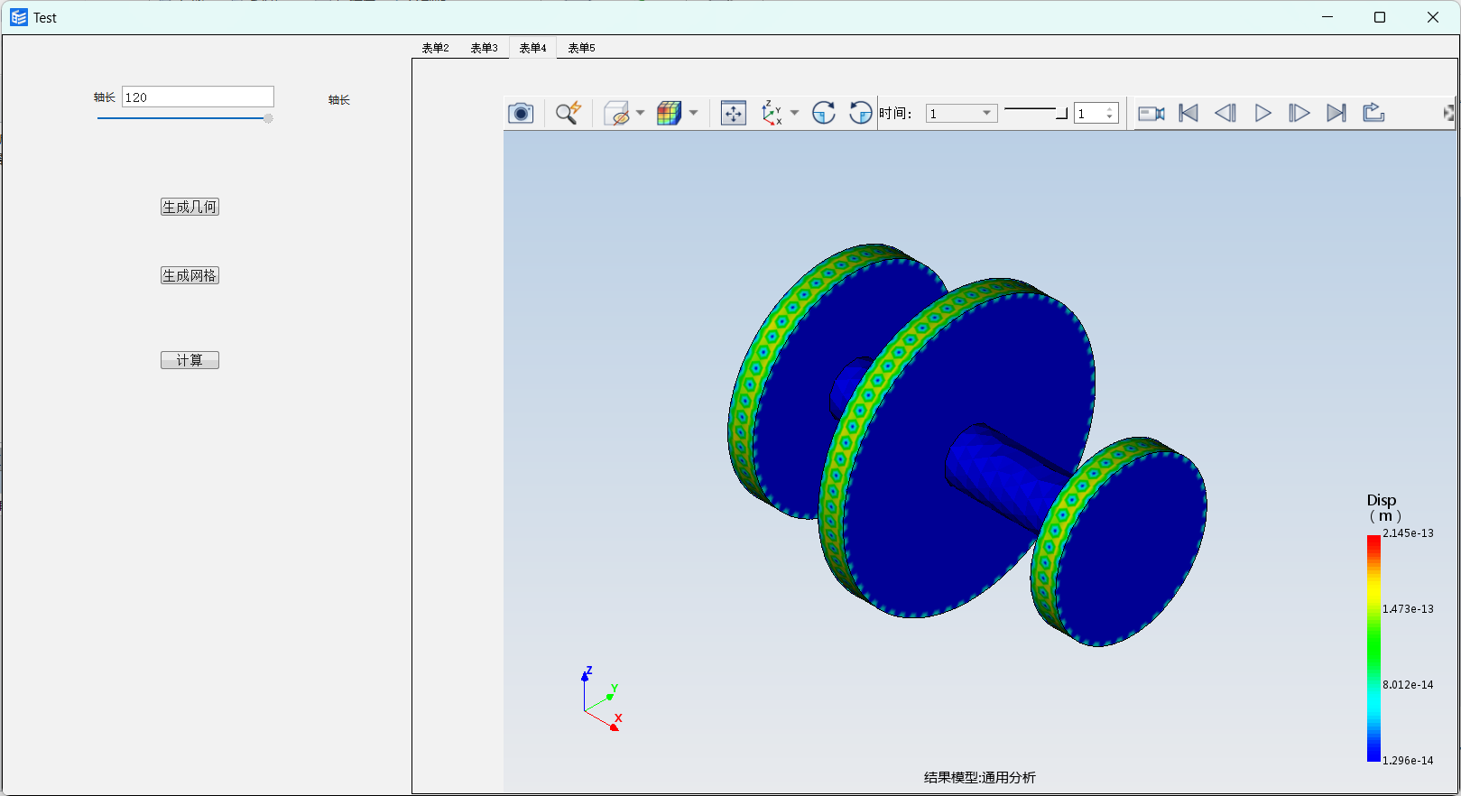Image resolution: width=1461 pixels, height=796 pixels.
Task: Jump to last frame of animation
Action: [1336, 113]
